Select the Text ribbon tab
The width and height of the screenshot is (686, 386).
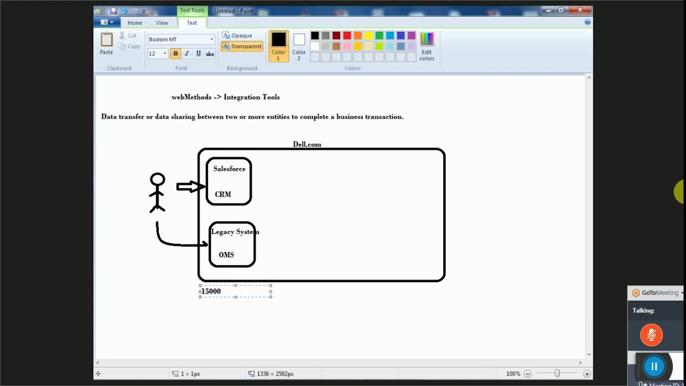click(x=192, y=23)
